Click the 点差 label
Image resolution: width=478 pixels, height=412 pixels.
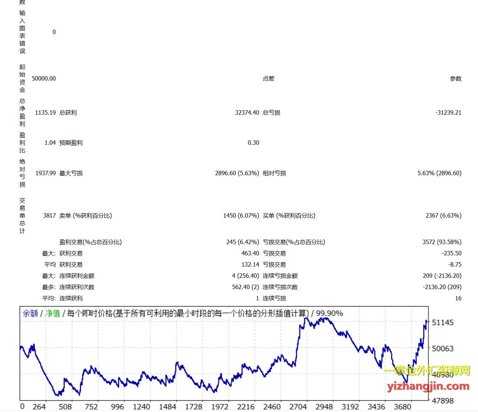(268, 79)
